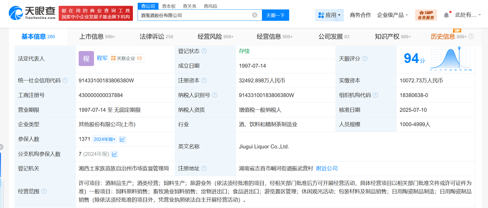
Task: Click the help icon beside 登记状态
Action: [204, 51]
